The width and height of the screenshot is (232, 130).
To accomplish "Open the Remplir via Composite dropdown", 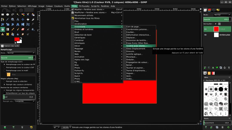I will (x=25, y=101).
